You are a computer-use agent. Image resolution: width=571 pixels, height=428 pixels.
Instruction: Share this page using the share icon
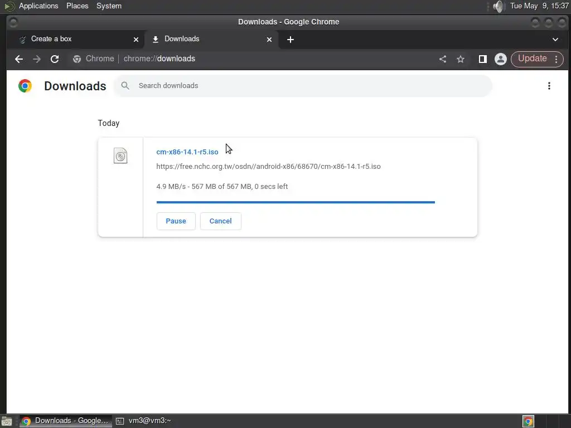click(442, 59)
